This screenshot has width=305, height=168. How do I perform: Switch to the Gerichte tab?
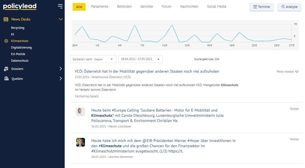point(146,6)
